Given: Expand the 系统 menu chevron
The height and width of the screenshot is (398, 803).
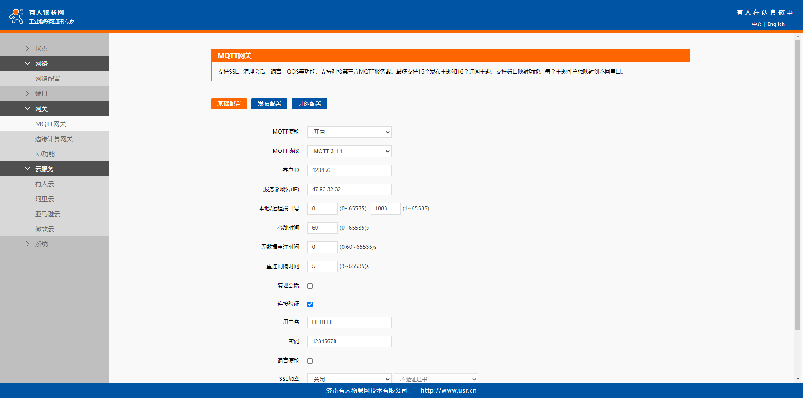Looking at the screenshot, I should pos(28,244).
